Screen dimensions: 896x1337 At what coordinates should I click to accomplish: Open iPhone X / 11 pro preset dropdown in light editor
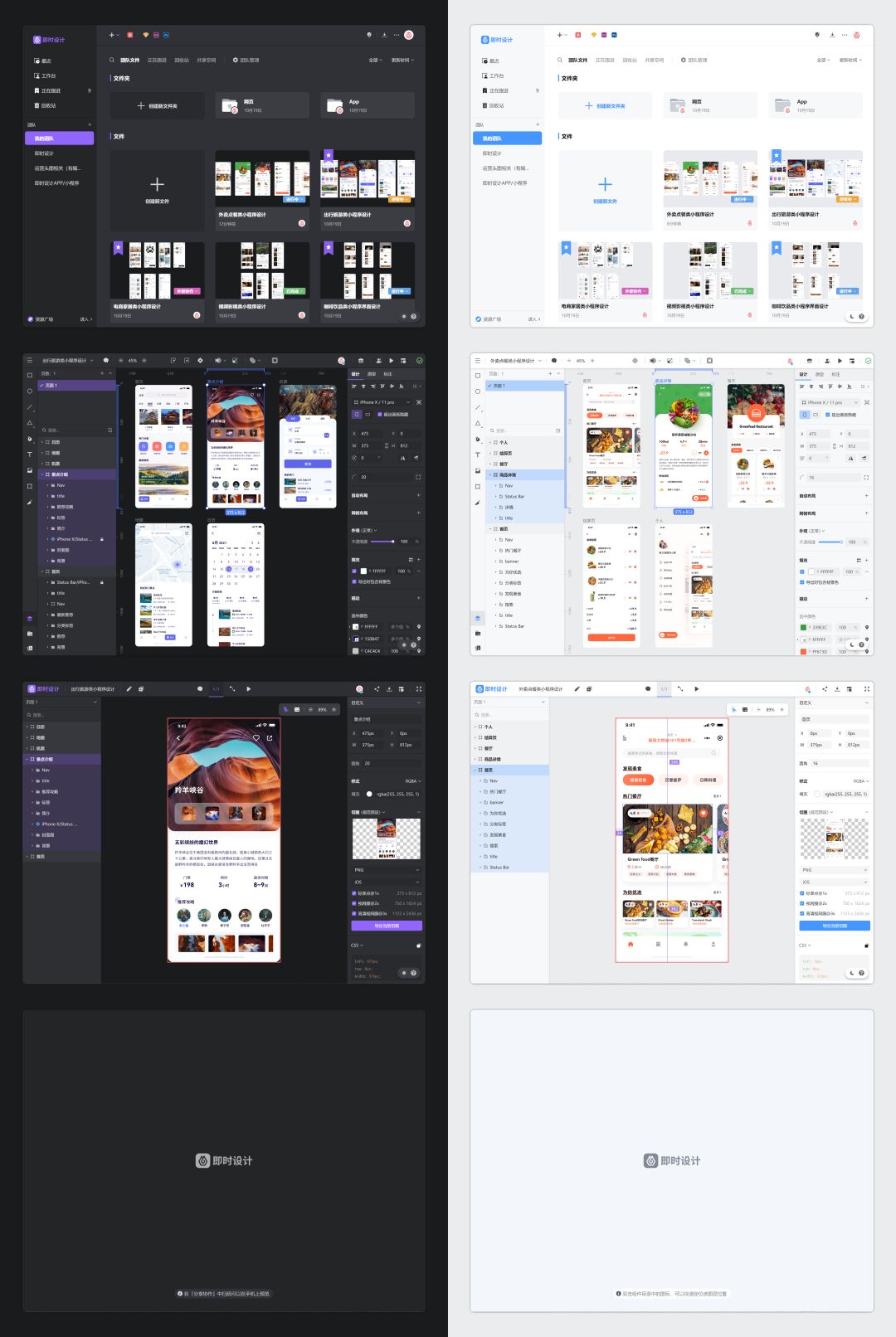tap(830, 402)
